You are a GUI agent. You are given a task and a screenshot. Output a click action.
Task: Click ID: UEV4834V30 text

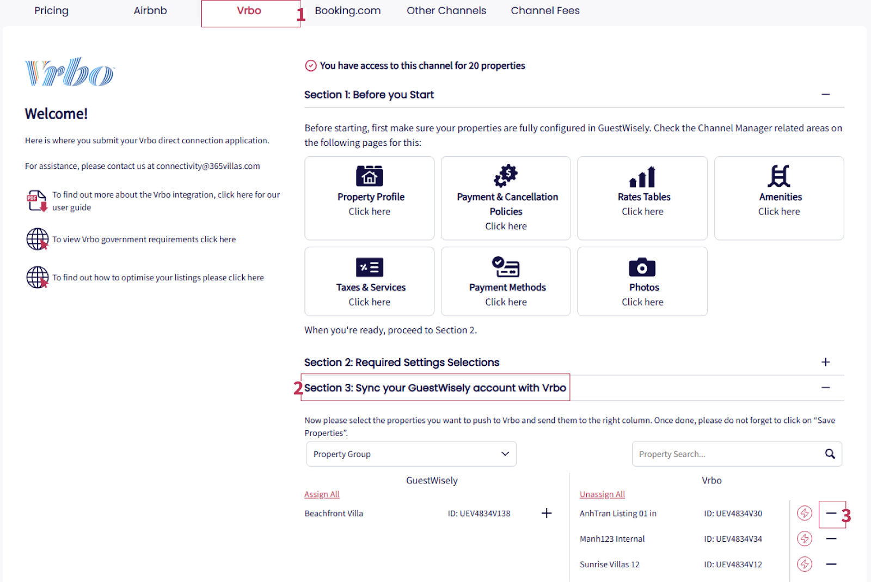[x=733, y=513]
